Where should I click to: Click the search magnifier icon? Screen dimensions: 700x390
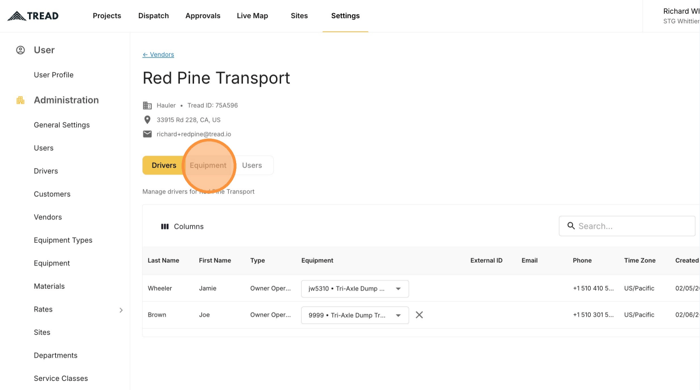[x=571, y=226]
